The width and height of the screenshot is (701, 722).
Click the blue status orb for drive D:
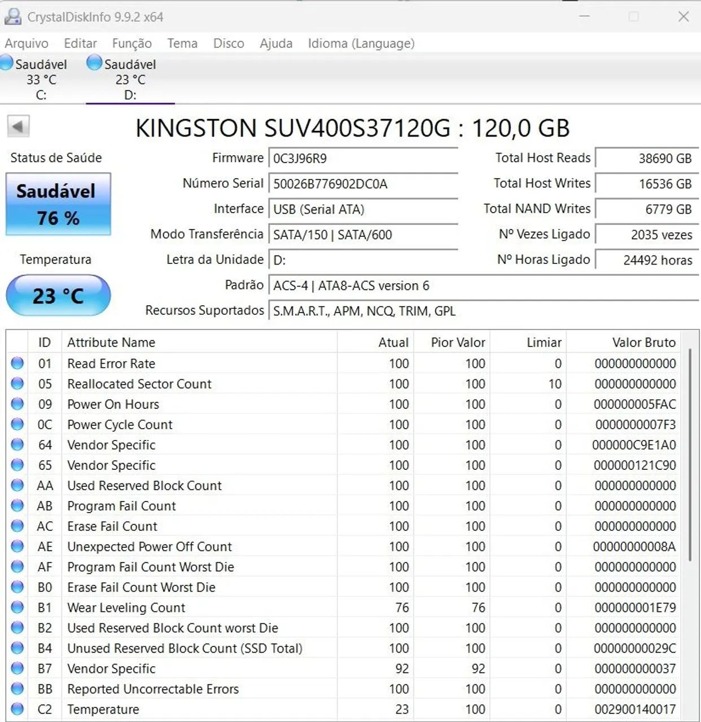[94, 63]
